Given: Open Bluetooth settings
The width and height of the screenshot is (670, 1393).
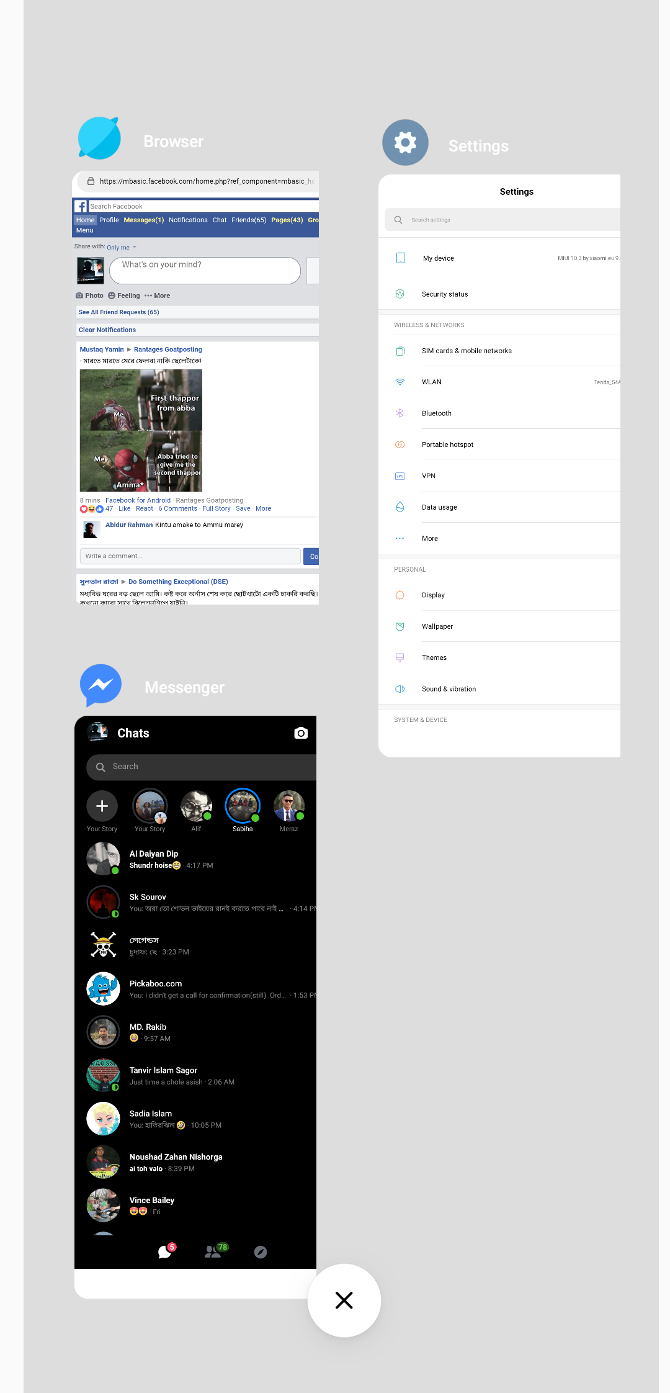Looking at the screenshot, I should 499,413.
